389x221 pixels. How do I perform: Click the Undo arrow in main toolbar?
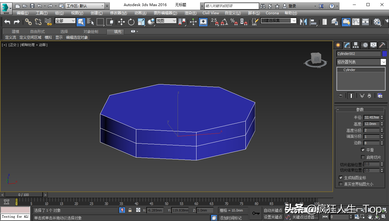click(x=7, y=22)
